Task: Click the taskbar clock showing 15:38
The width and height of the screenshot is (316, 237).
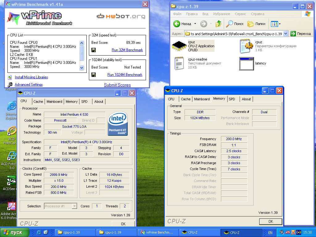Action: [308, 233]
